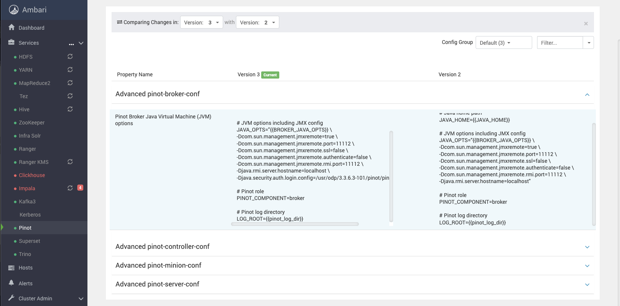This screenshot has width=620, height=306.
Task: Click the vertical scrollbar of Version 3 config
Action: click(x=391, y=176)
